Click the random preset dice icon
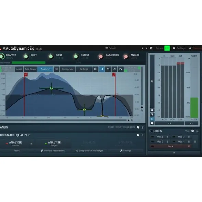 tap(151, 48)
